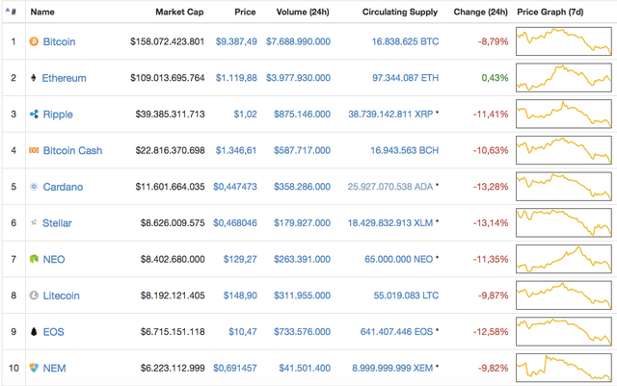Image resolution: width=617 pixels, height=386 pixels.
Task: Click Bitcoin market cap $158.072.423.801
Action: [167, 41]
